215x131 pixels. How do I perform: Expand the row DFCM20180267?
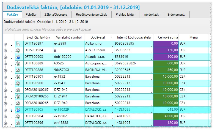5,90
